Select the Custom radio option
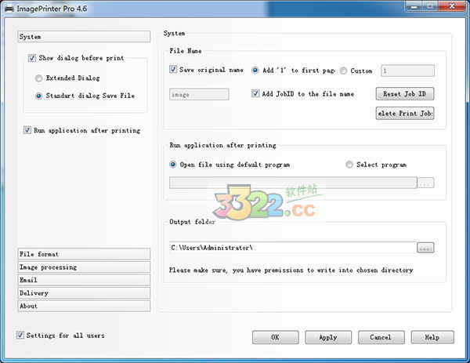This screenshot has width=470, height=363. tap(344, 71)
